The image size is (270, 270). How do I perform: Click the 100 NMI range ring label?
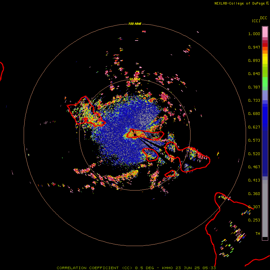pyautogui.click(x=135, y=24)
